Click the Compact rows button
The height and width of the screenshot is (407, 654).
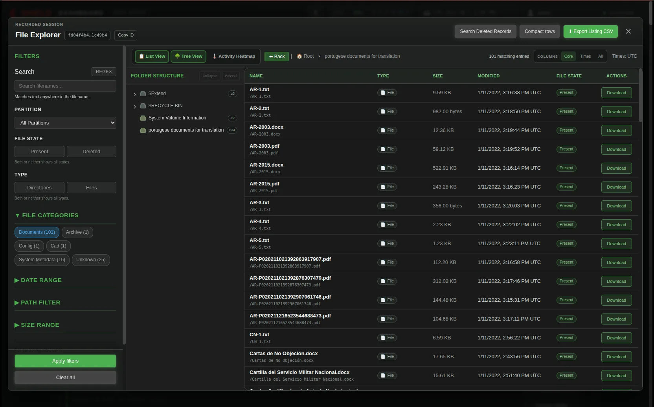coord(540,31)
